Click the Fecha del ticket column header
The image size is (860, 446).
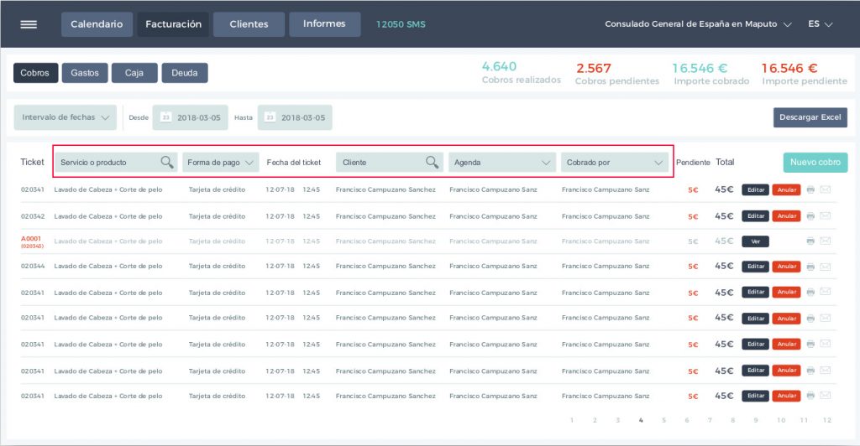pos(294,163)
